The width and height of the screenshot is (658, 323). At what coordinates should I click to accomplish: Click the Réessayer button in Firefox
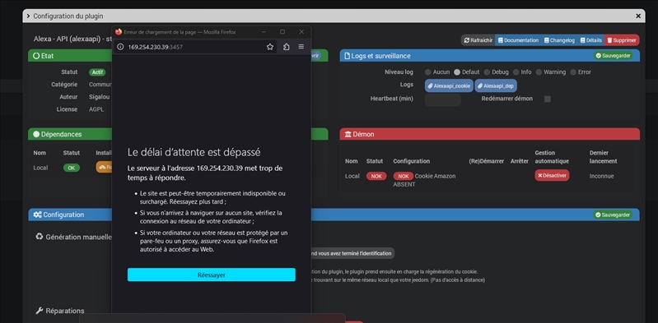(x=212, y=275)
